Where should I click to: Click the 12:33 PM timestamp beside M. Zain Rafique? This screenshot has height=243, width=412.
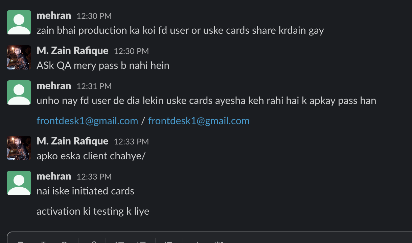click(x=131, y=142)
